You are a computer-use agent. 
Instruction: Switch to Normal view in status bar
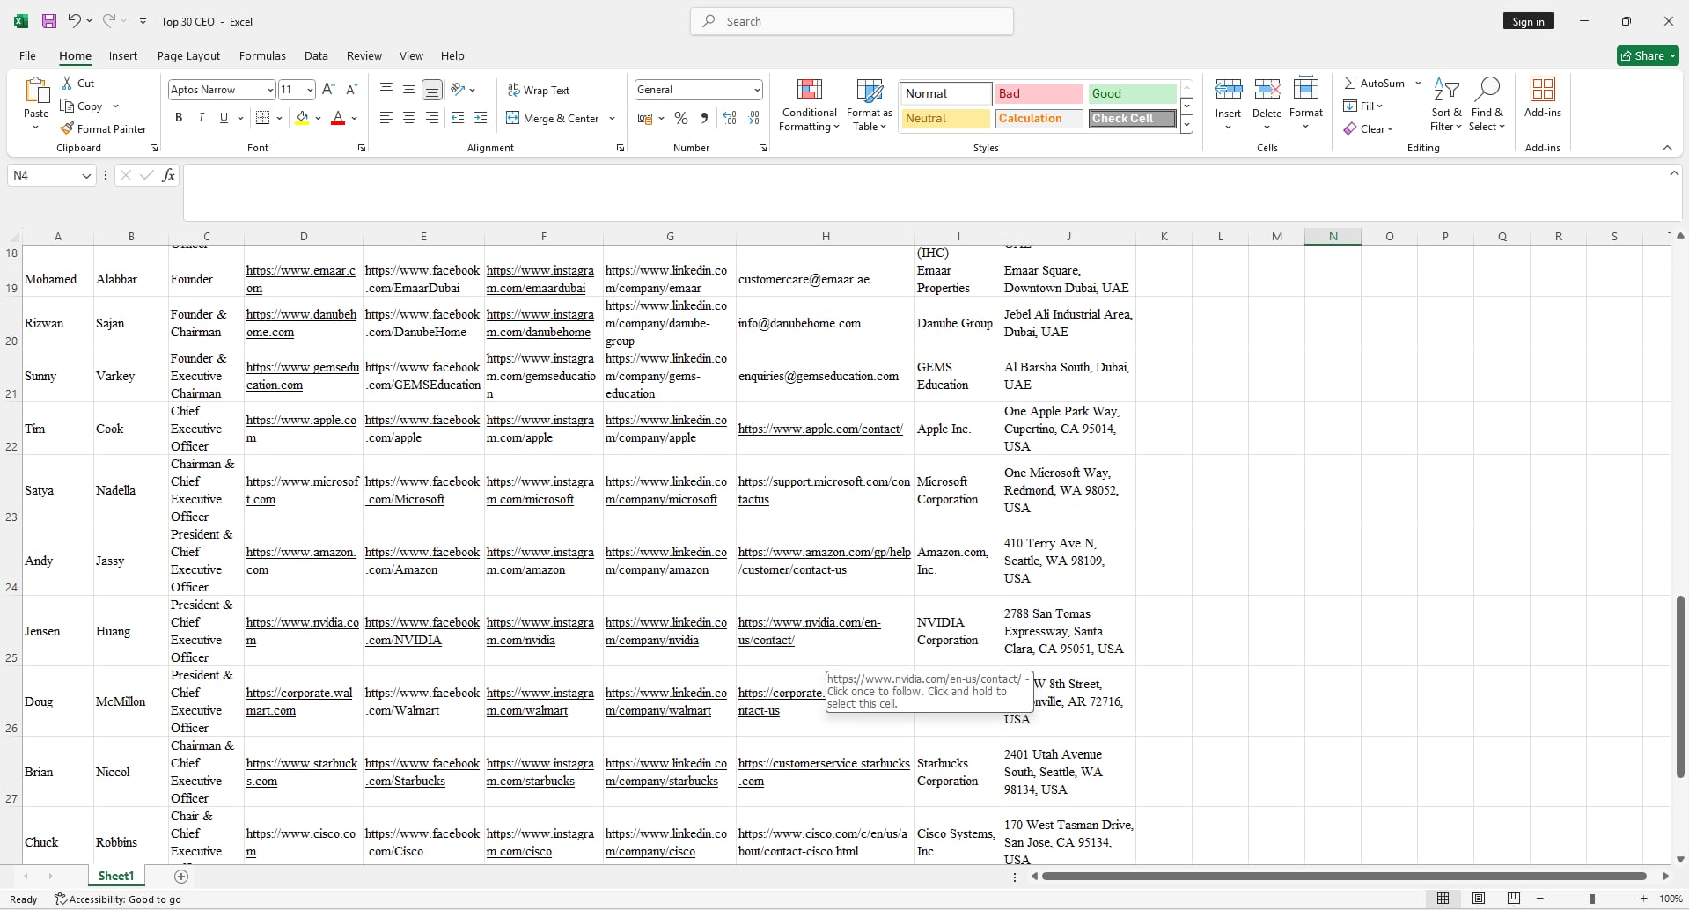tap(1443, 899)
